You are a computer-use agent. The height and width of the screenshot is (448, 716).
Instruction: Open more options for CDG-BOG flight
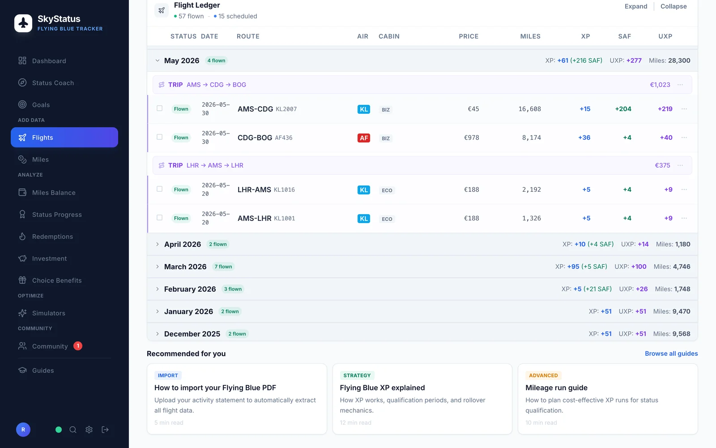(684, 138)
